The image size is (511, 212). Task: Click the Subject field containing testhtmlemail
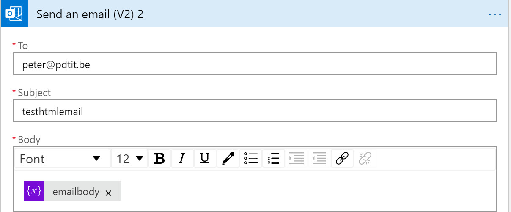[x=254, y=111]
